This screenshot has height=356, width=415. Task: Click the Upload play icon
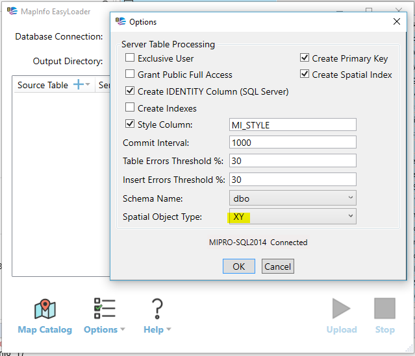[341, 309]
